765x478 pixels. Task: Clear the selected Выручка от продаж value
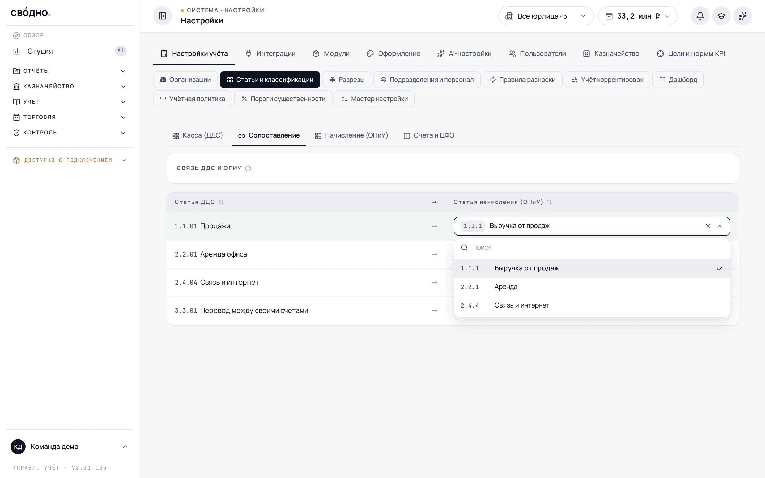click(708, 226)
